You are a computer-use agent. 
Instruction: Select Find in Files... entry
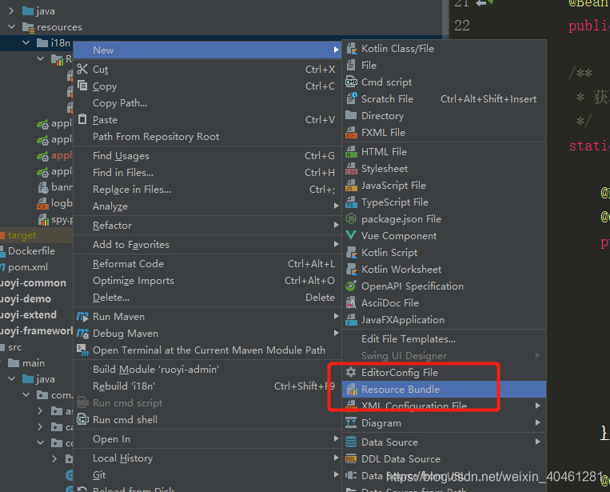click(x=207, y=173)
